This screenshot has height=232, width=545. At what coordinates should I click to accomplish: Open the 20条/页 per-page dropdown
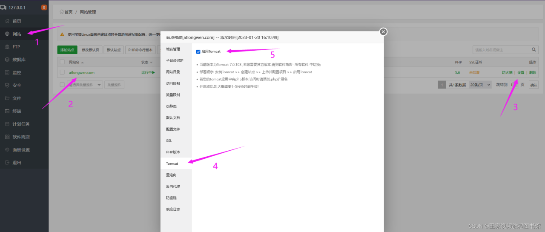pyautogui.click(x=481, y=85)
